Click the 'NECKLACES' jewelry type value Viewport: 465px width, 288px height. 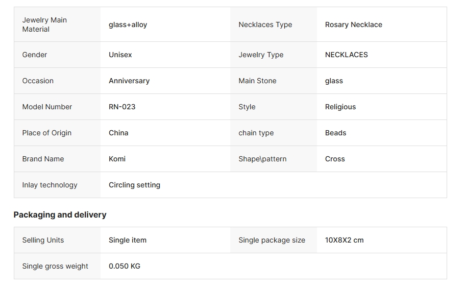[x=346, y=55]
